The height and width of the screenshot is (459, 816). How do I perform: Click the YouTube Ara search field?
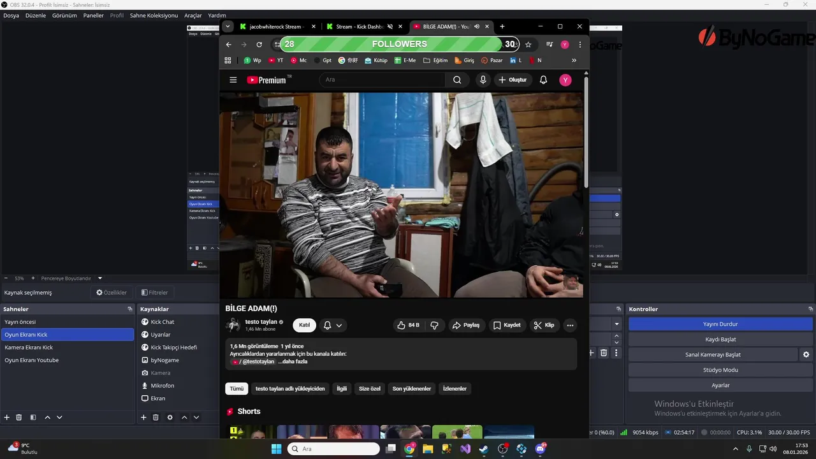tap(382, 80)
